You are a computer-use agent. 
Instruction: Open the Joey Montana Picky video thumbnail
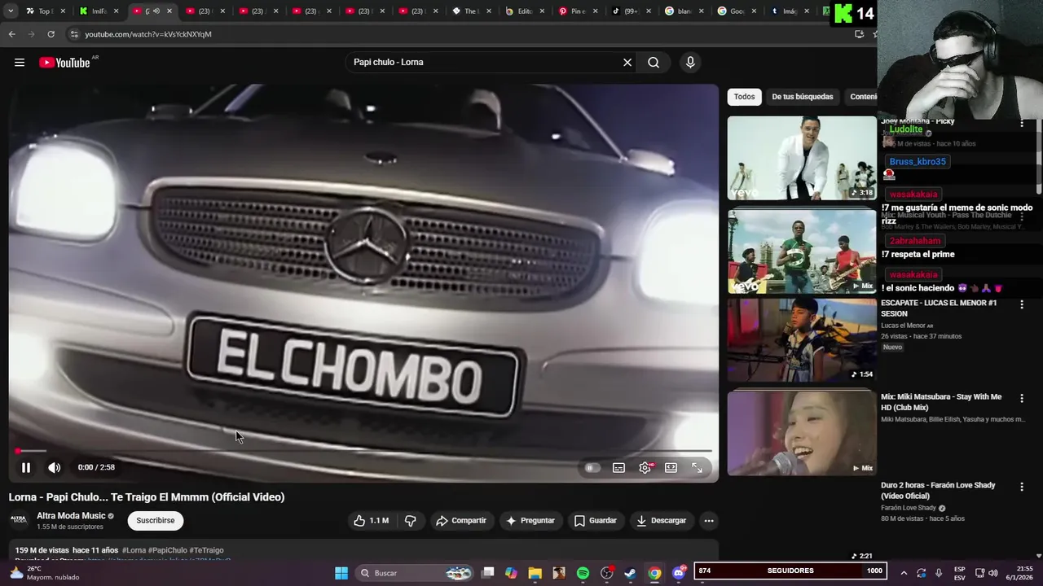coord(802,158)
